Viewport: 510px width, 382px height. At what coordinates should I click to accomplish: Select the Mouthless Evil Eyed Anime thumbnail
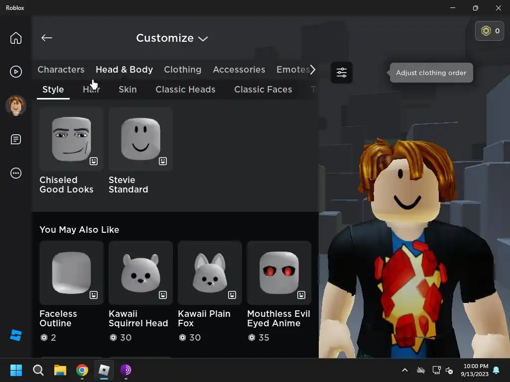279,273
